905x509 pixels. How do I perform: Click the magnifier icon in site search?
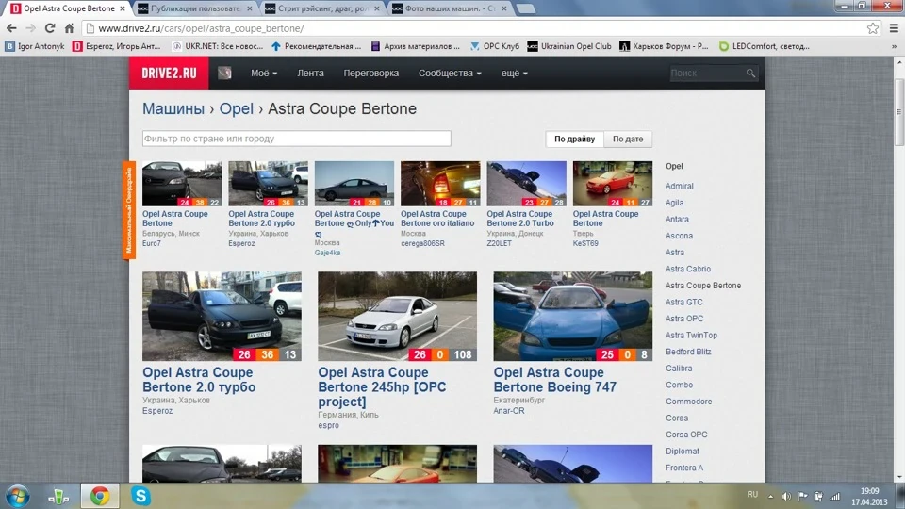pyautogui.click(x=750, y=74)
